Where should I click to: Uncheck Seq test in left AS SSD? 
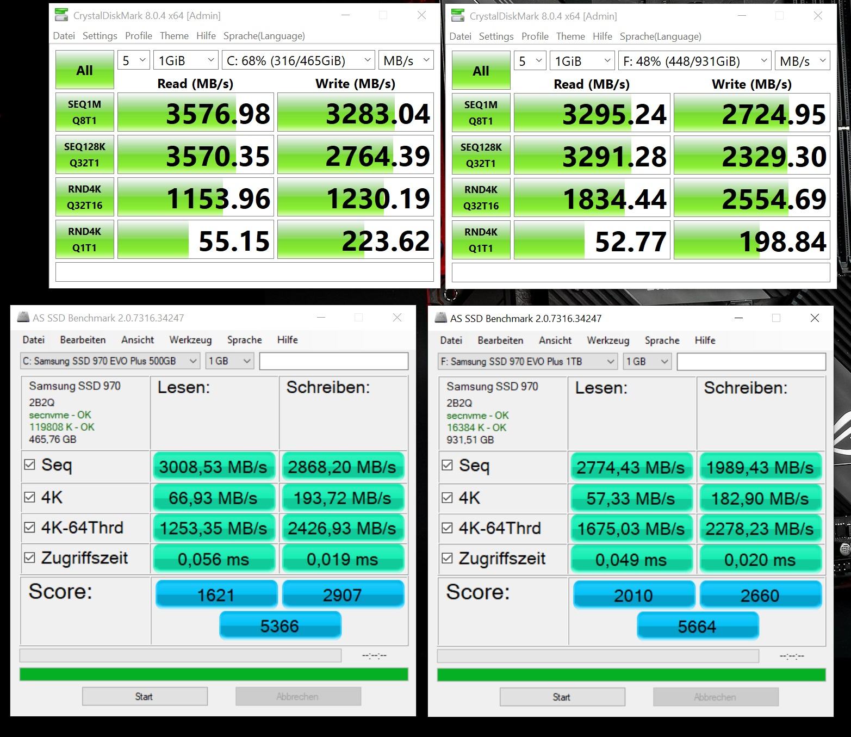point(30,465)
